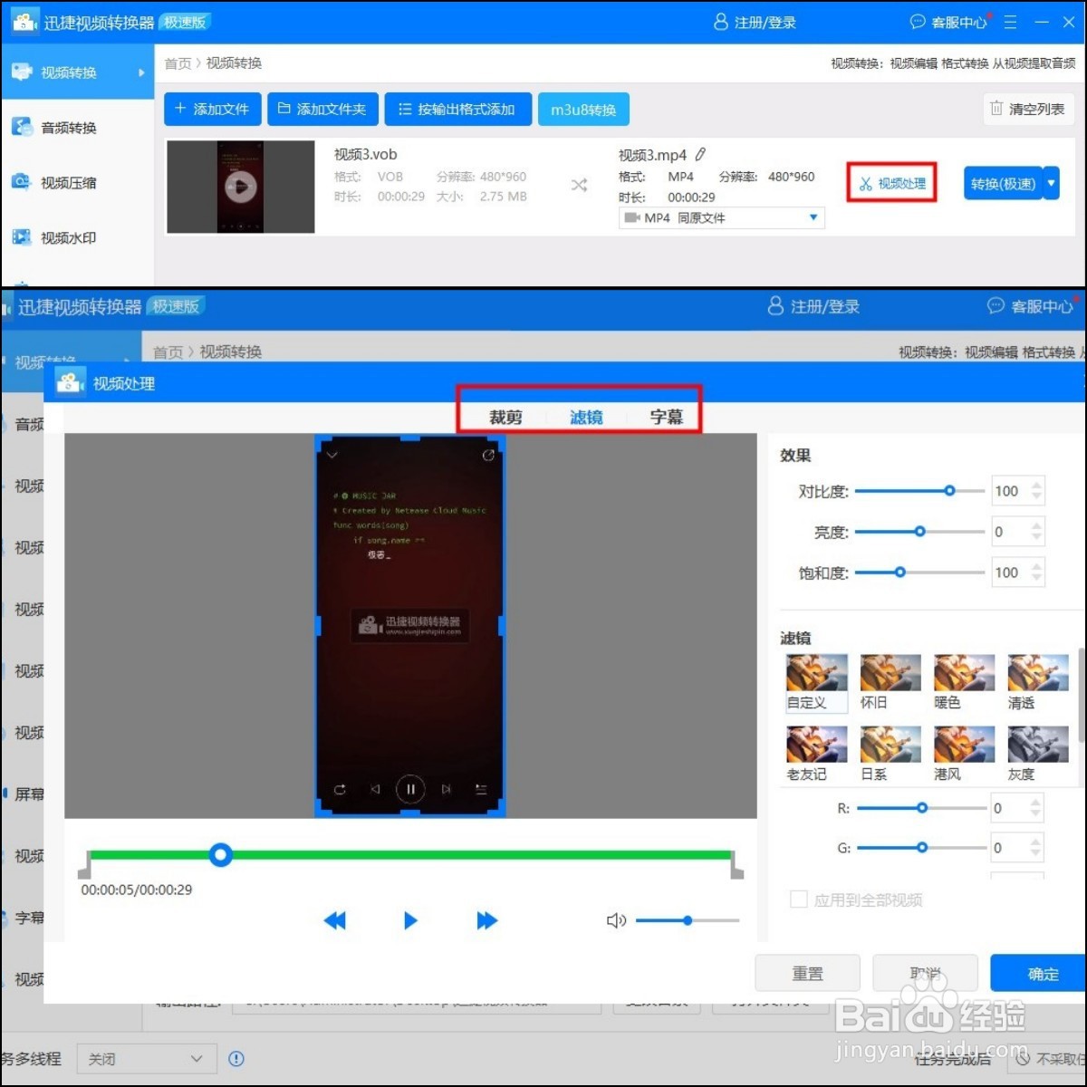Select 视频转换 in top window sidebar
Screen dimensions: 1087x1087
click(x=77, y=72)
